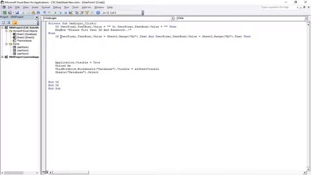The width and height of the screenshot is (311, 175).
Task: Open the Object Browser toolbar icon
Action: 87,13
